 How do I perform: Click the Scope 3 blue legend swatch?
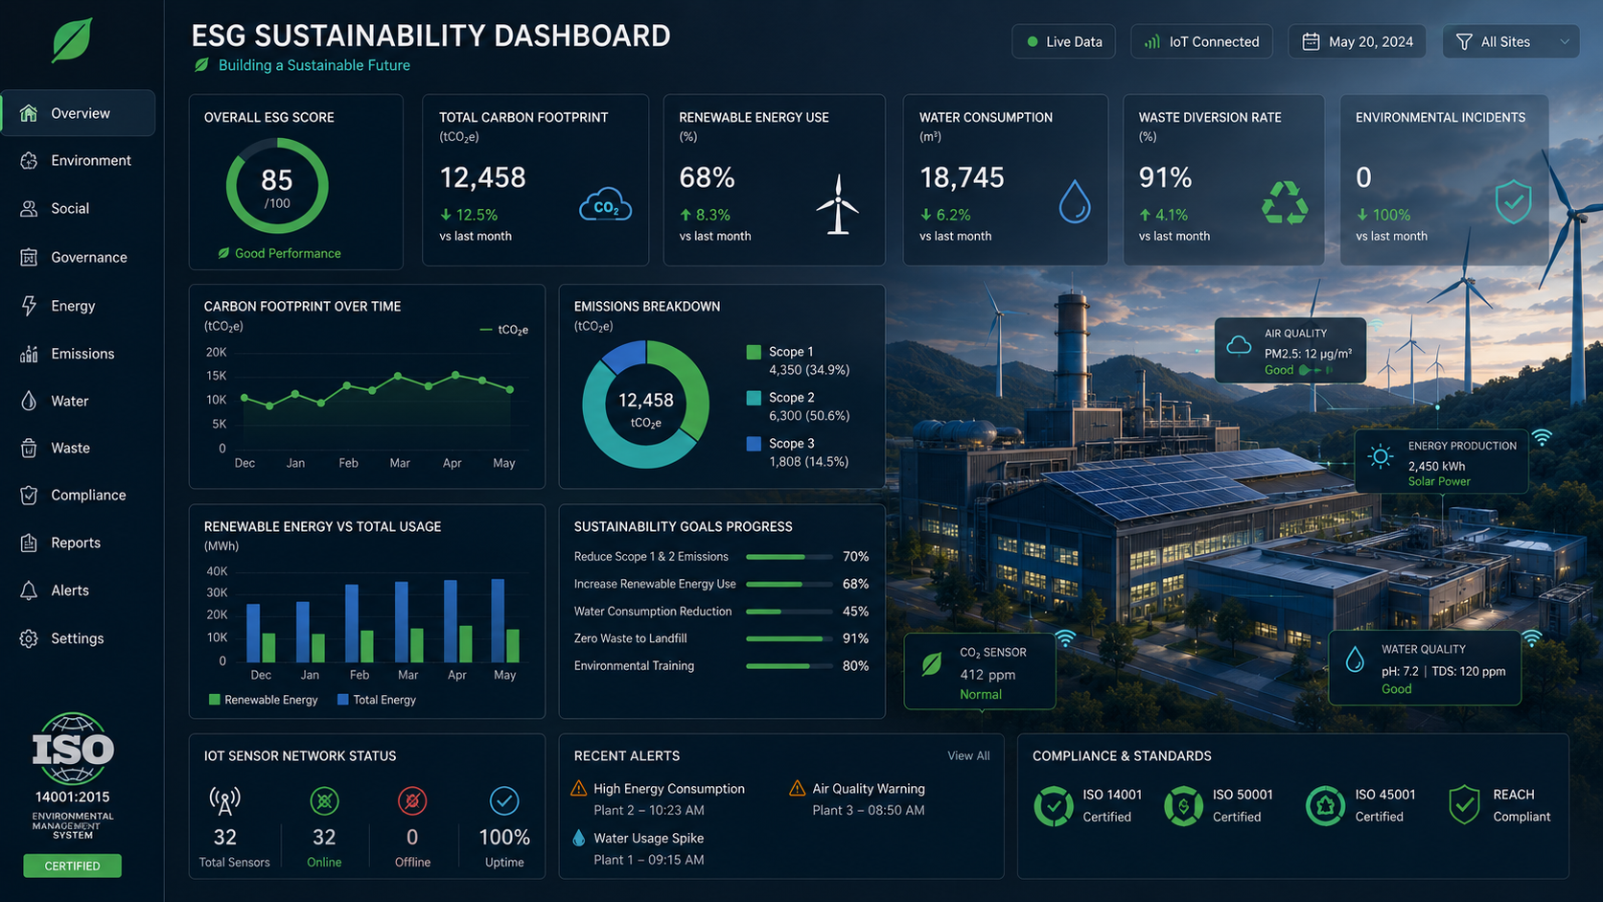click(754, 444)
